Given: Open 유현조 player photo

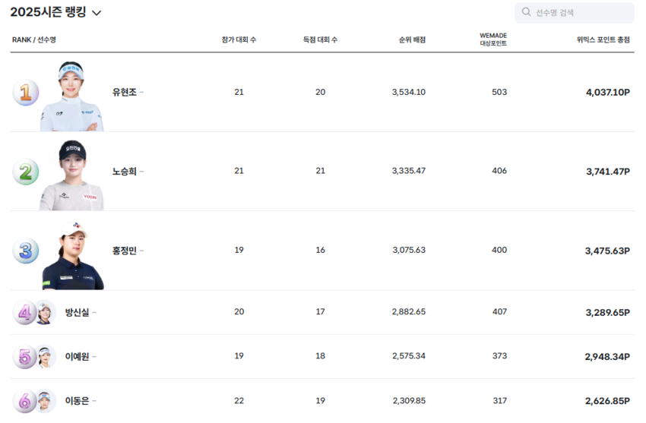Looking at the screenshot, I should (71, 97).
